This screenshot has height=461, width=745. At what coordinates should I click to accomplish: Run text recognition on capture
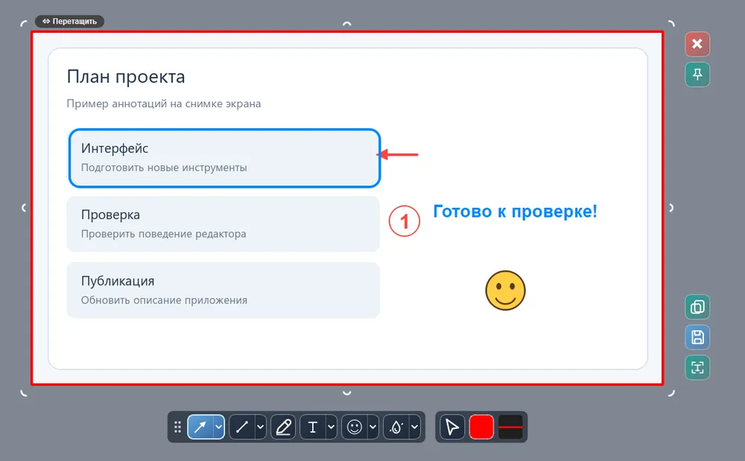(x=697, y=367)
